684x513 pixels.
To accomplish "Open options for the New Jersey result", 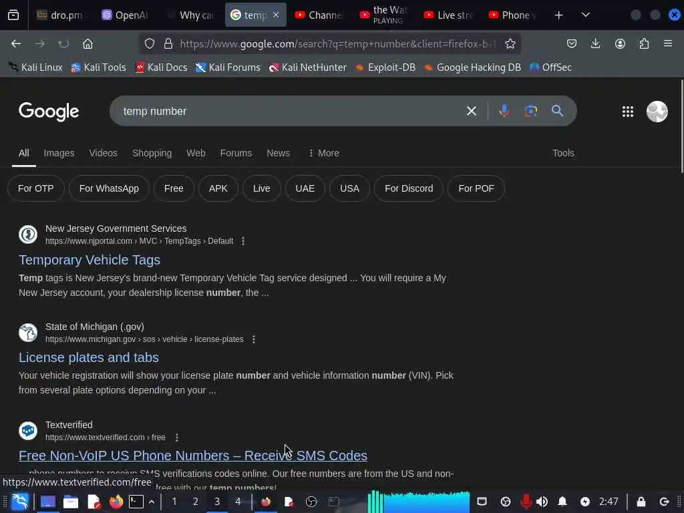I will point(243,240).
